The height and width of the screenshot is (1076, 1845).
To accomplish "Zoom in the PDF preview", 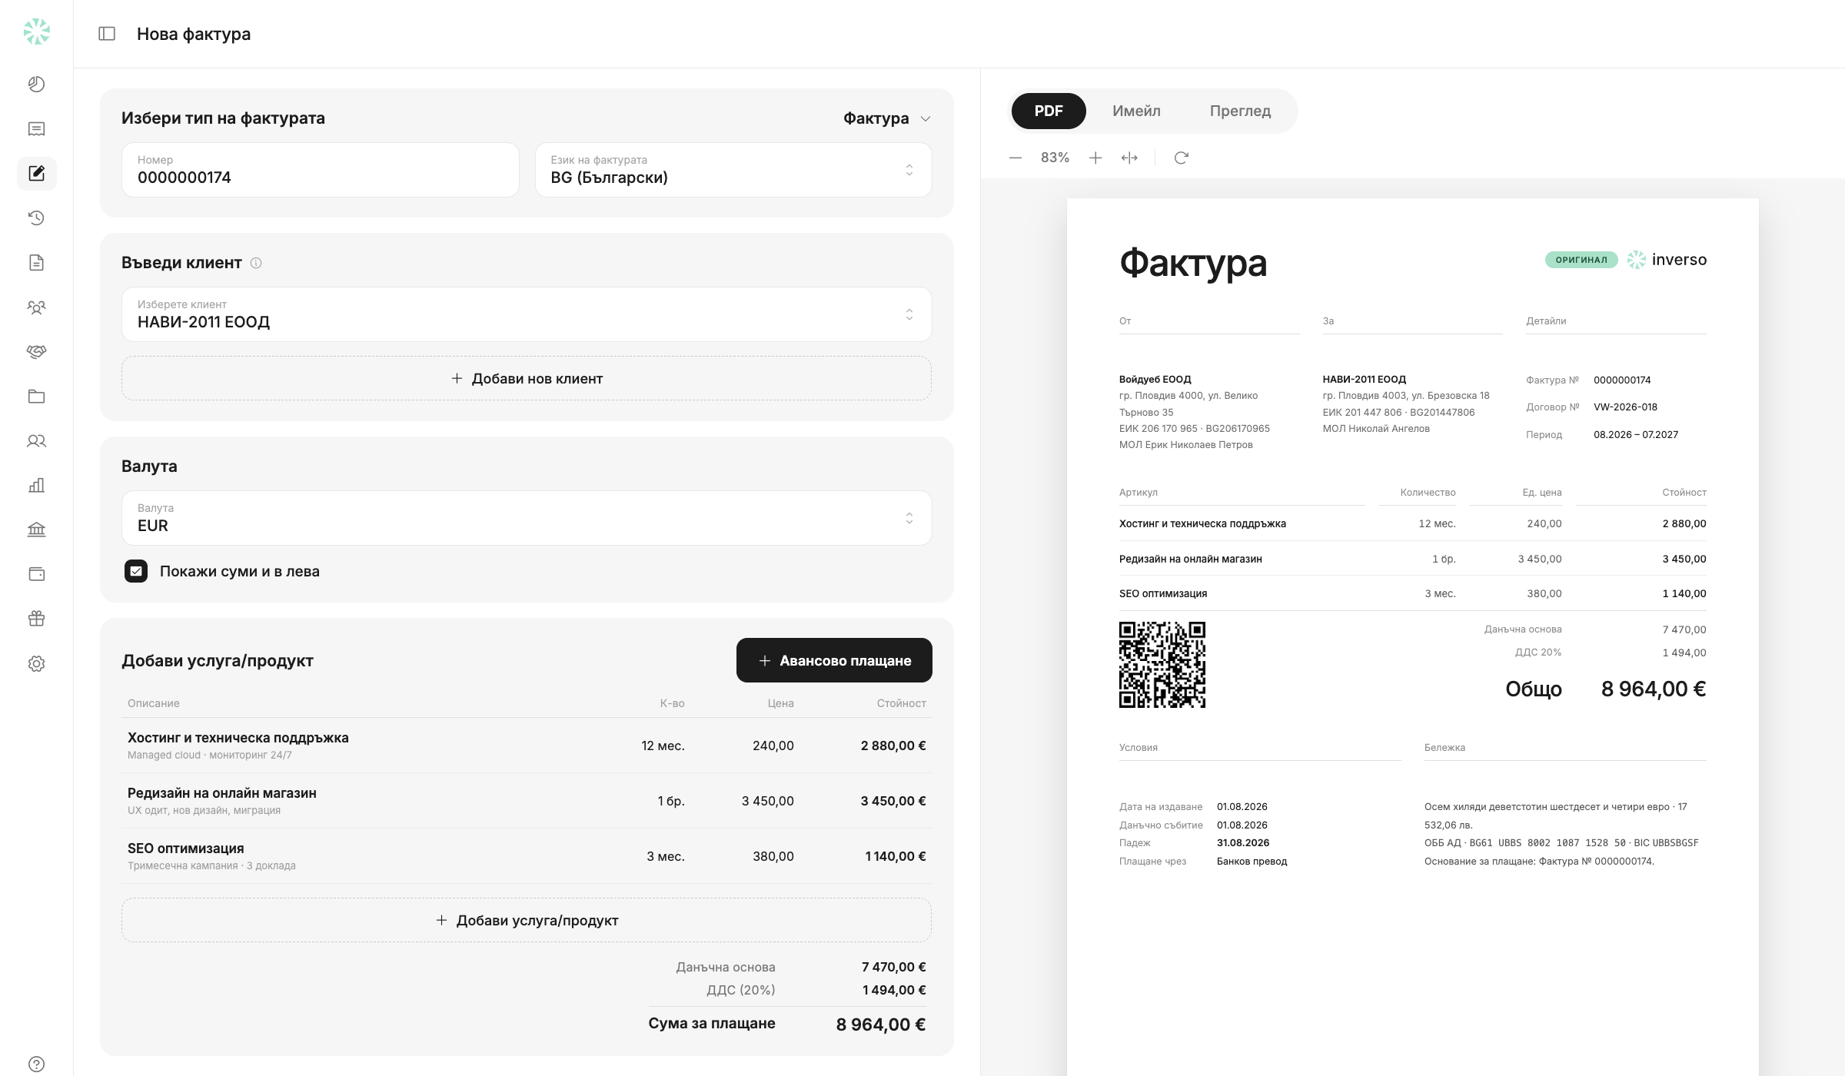I will (x=1095, y=158).
